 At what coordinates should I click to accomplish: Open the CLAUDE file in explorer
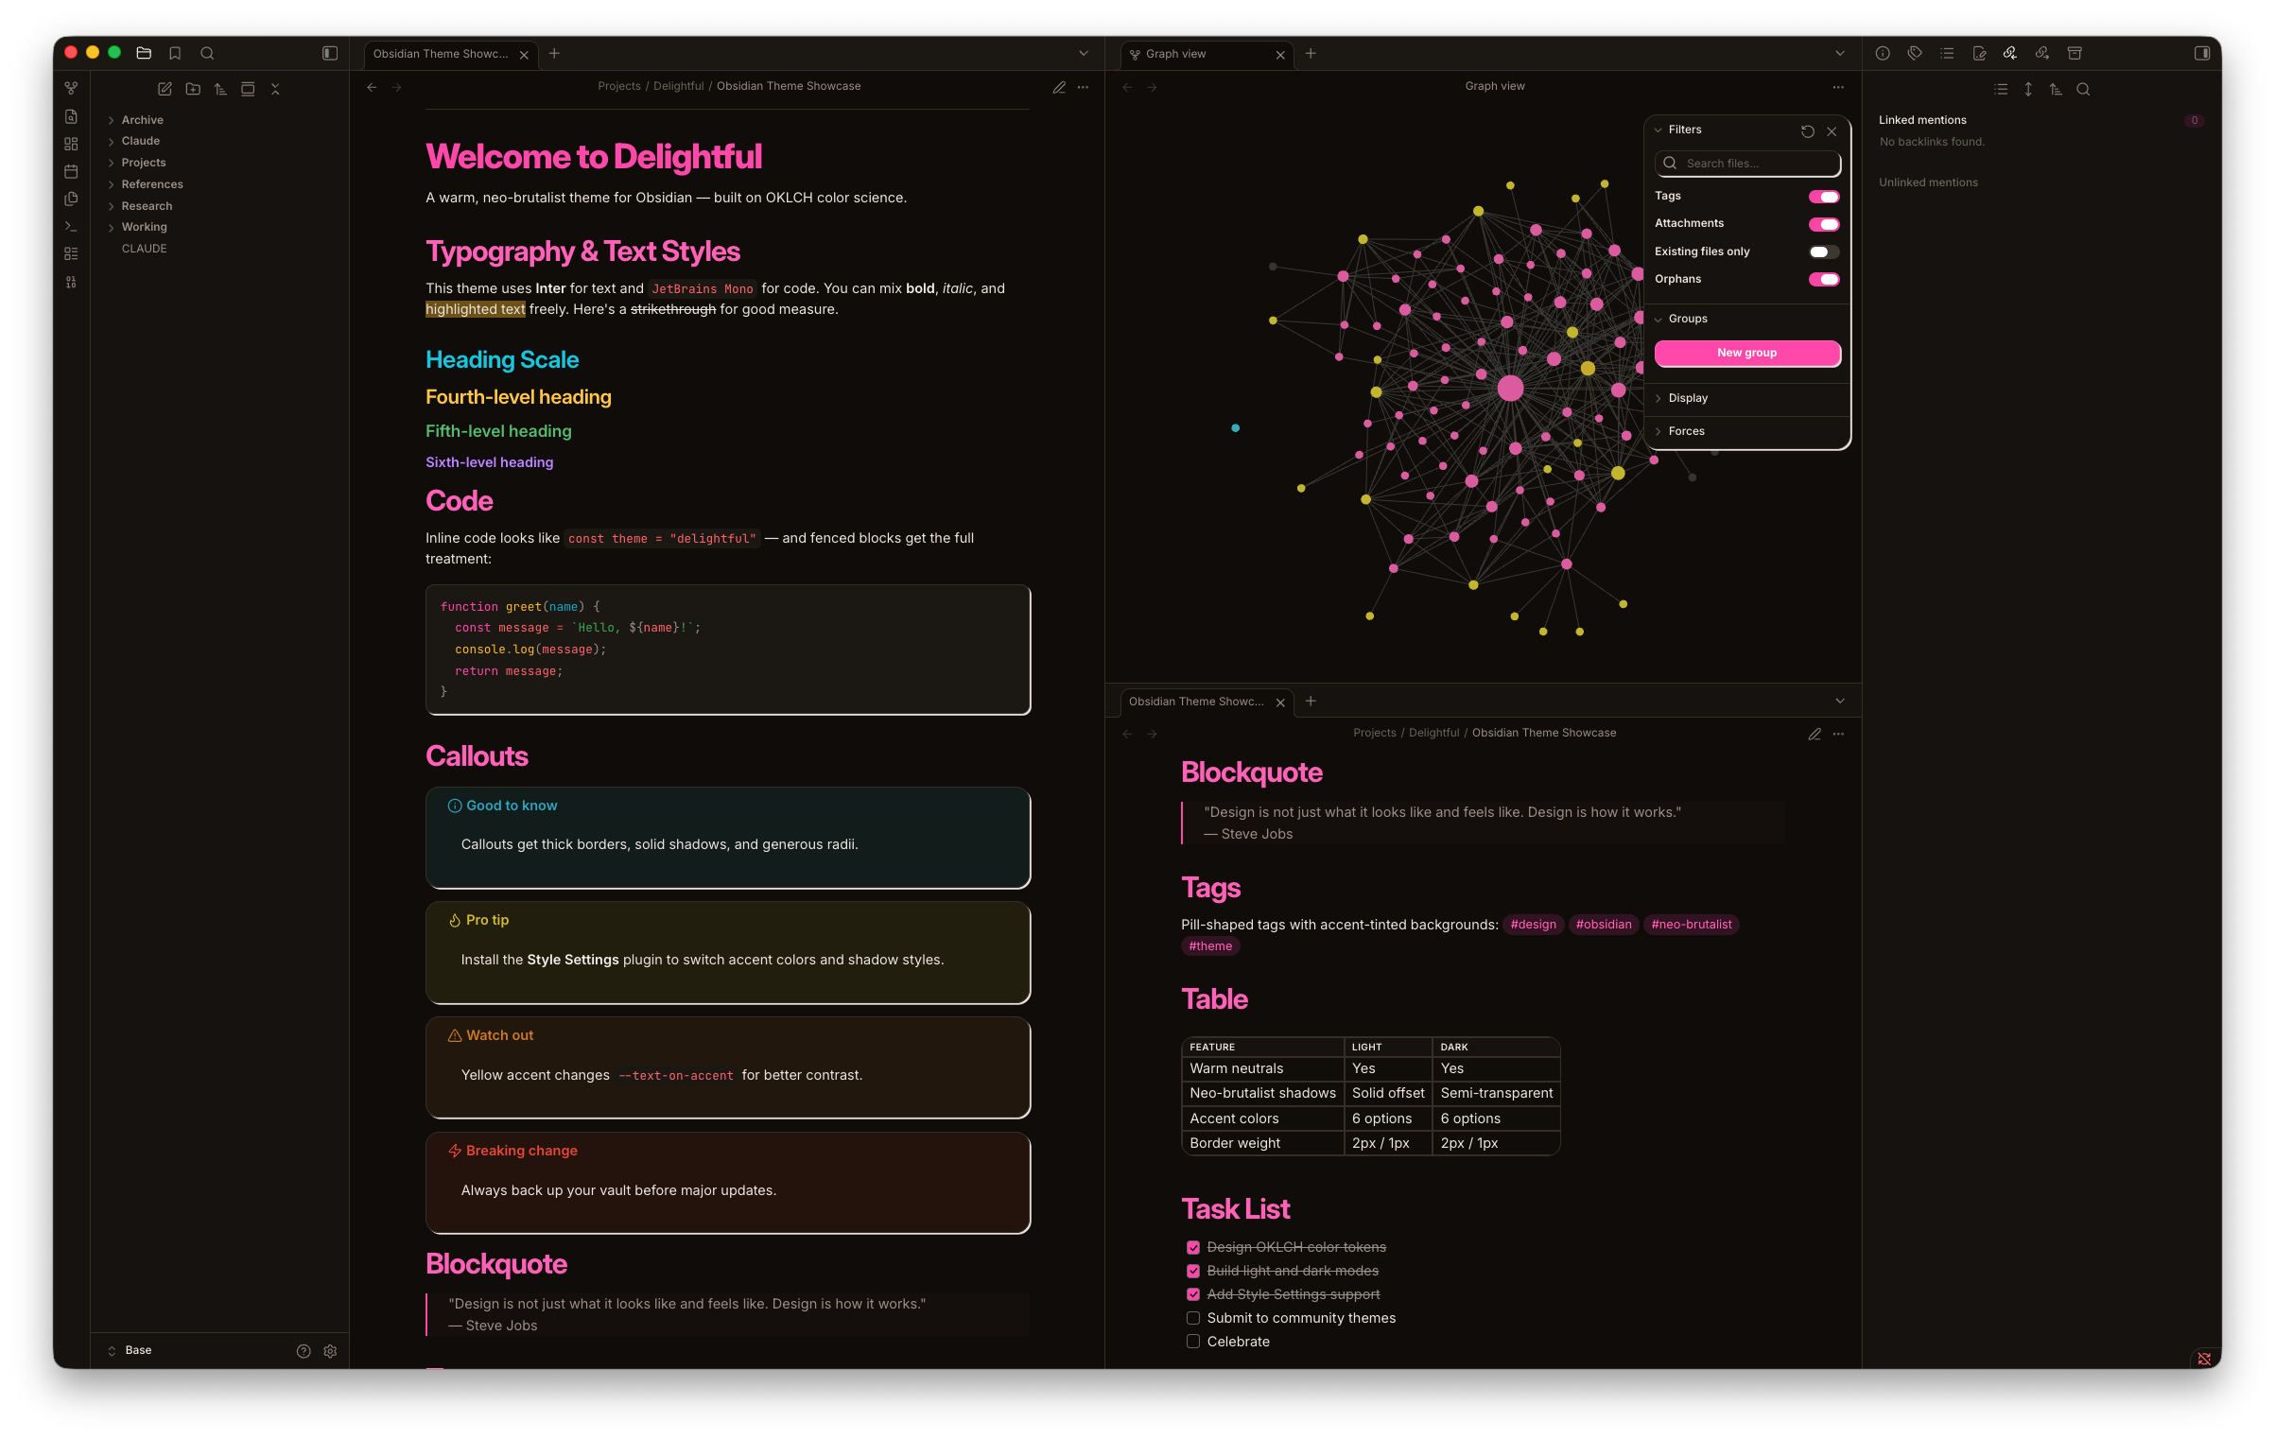[x=144, y=249]
